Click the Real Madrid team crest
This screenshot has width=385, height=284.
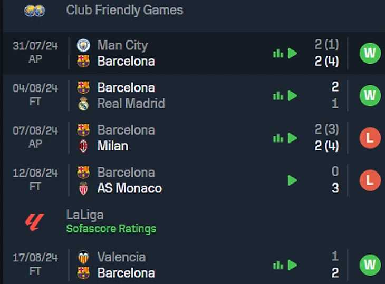(x=83, y=104)
